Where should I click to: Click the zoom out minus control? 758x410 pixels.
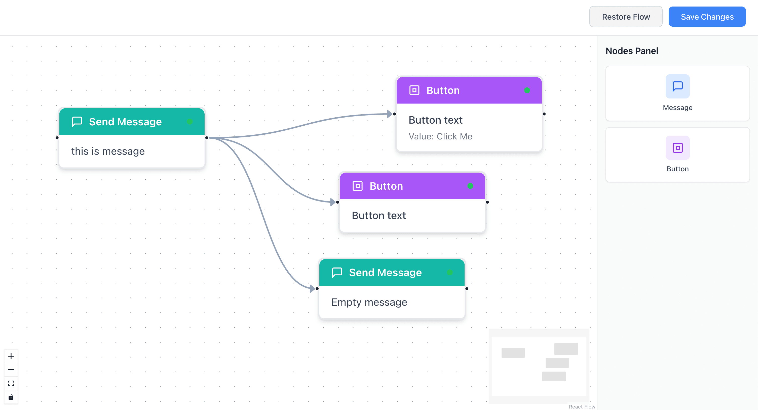click(11, 370)
